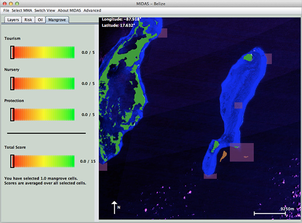Switch to the Layers tab
This screenshot has width=302, height=223.
(x=13, y=20)
